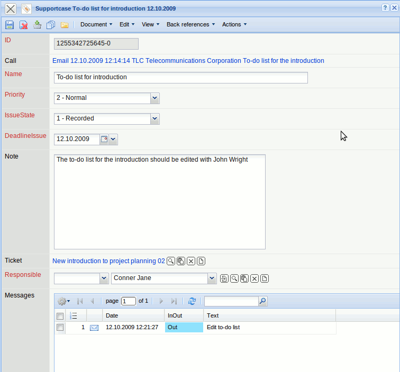Open the Document menu
Screen dimensions: 400x372
tap(96, 24)
